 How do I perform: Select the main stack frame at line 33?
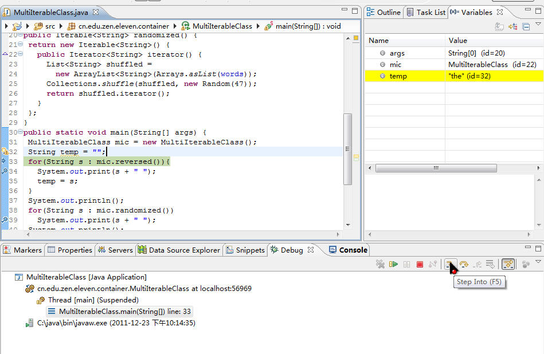125,311
